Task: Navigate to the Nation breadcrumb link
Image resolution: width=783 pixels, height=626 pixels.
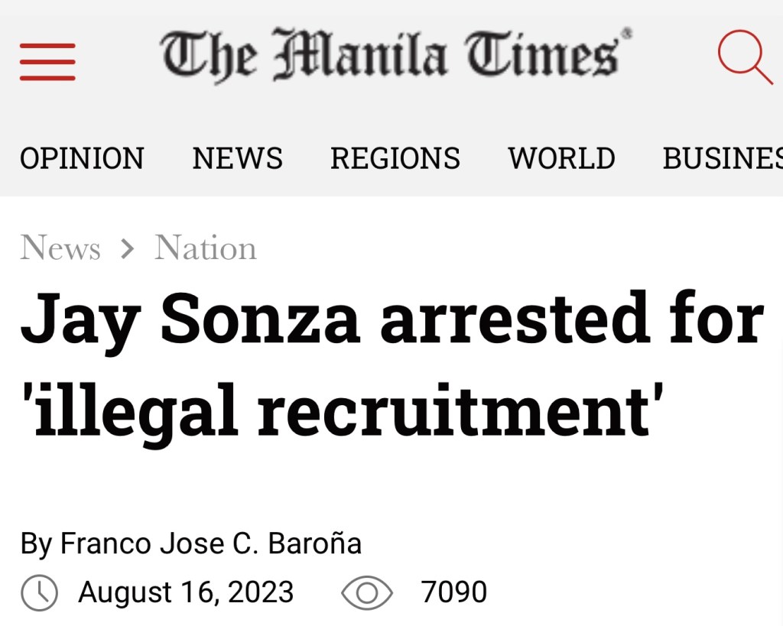Action: point(206,248)
